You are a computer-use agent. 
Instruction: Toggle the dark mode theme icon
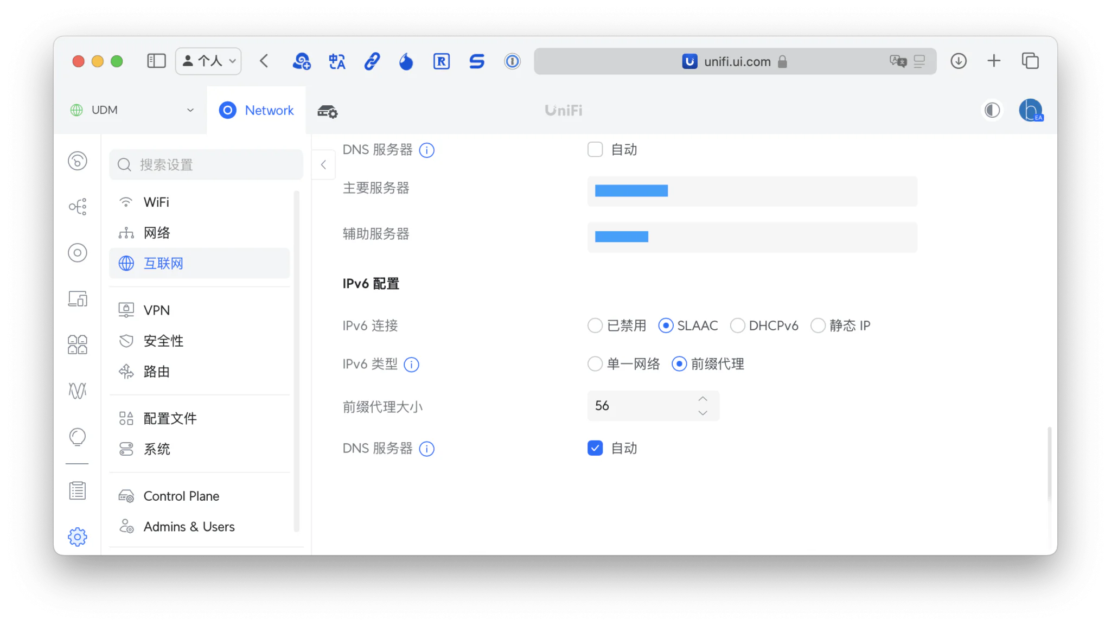tap(992, 110)
